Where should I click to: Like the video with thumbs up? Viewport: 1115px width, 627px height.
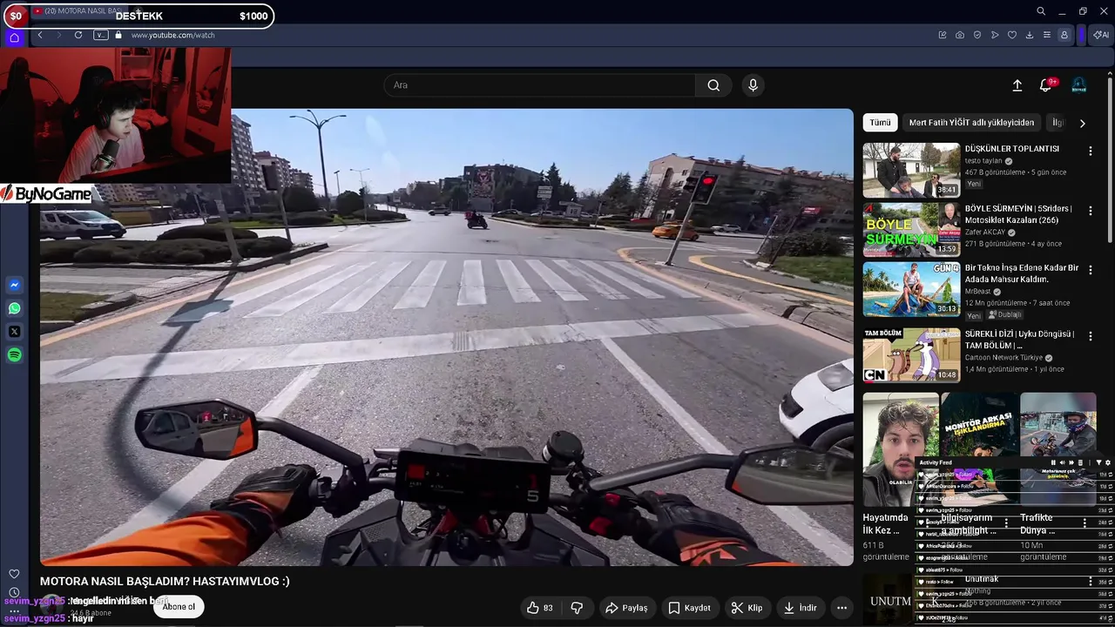click(x=539, y=608)
